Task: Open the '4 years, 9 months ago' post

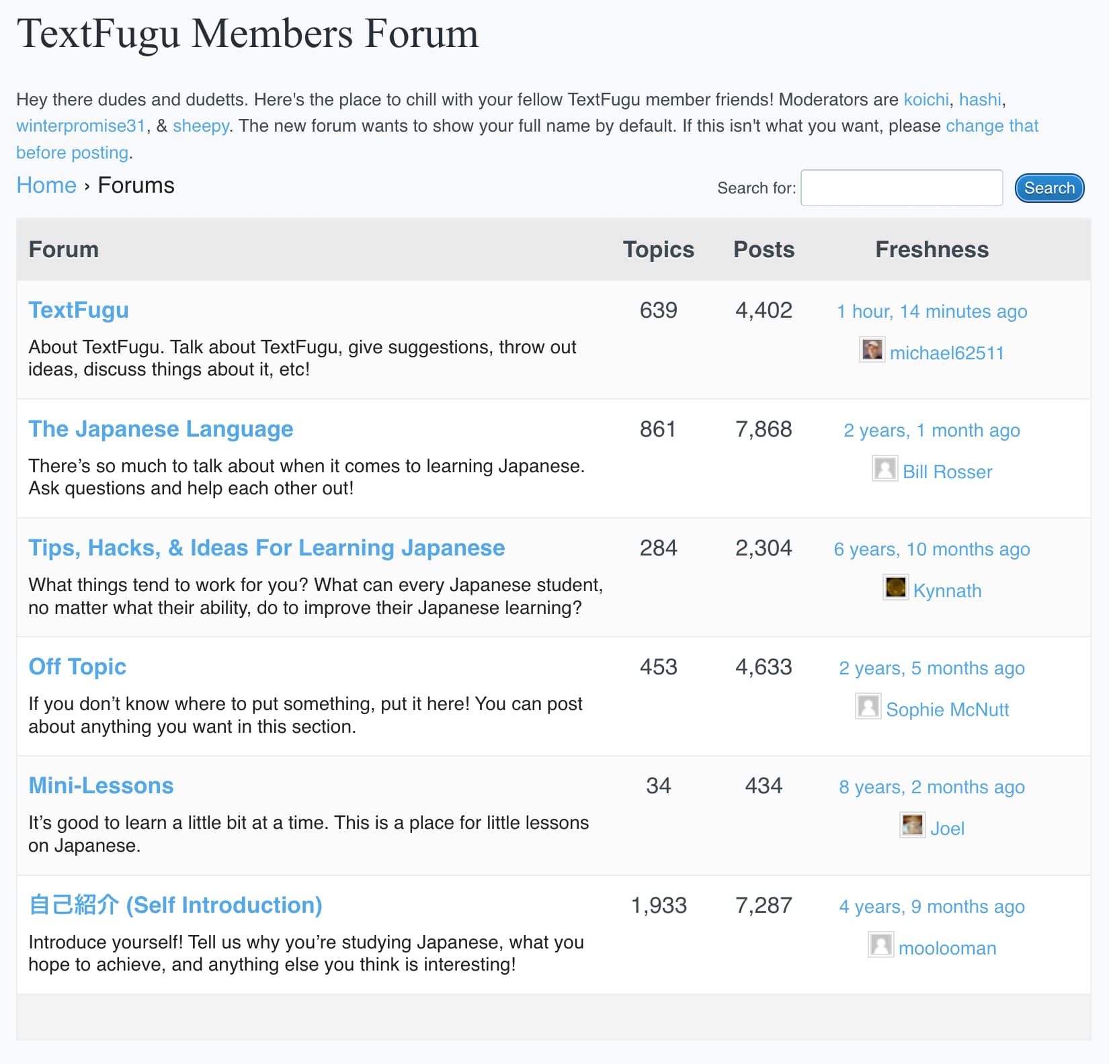Action: (x=932, y=907)
